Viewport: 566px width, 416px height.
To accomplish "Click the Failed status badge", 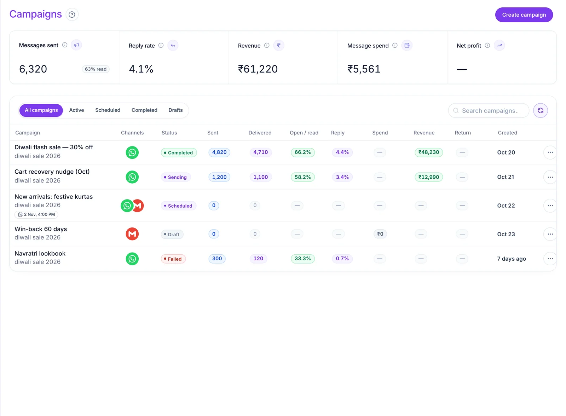I will click(173, 259).
